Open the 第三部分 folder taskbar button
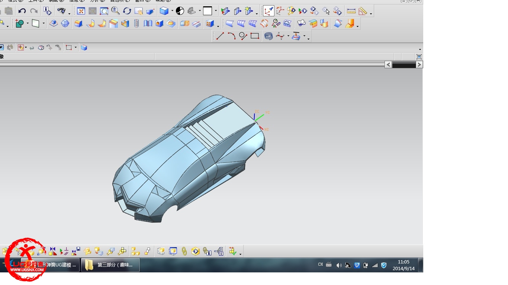This screenshot has width=508, height=285. [x=110, y=265]
